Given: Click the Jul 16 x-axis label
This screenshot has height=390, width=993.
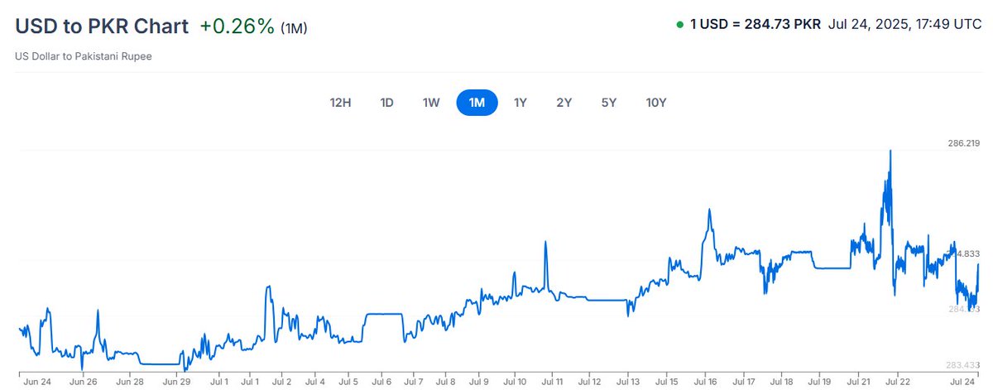Looking at the screenshot, I should (706, 383).
